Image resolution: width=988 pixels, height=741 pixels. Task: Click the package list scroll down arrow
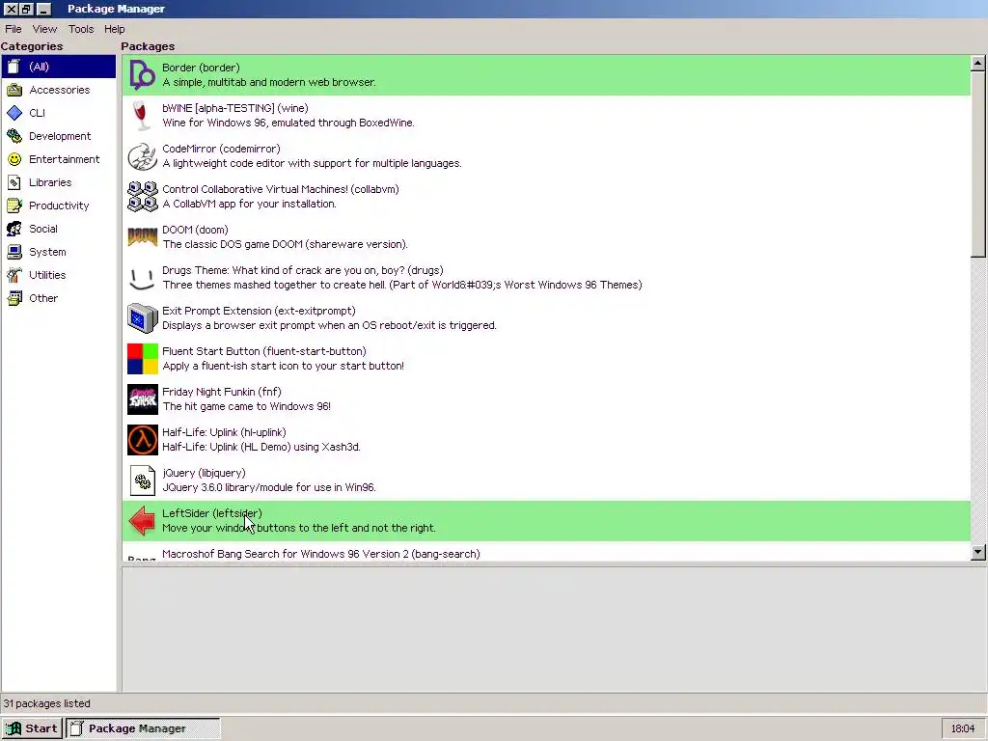[978, 553]
